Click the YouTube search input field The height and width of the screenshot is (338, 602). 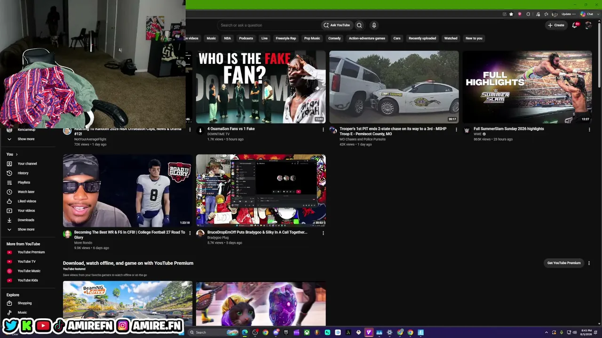click(x=268, y=25)
